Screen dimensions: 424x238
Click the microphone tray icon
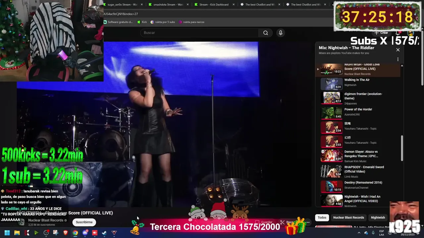tap(373, 233)
